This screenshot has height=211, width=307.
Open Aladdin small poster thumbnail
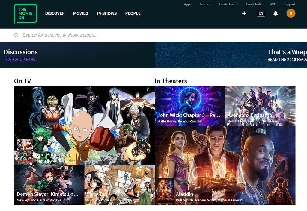[165, 191]
